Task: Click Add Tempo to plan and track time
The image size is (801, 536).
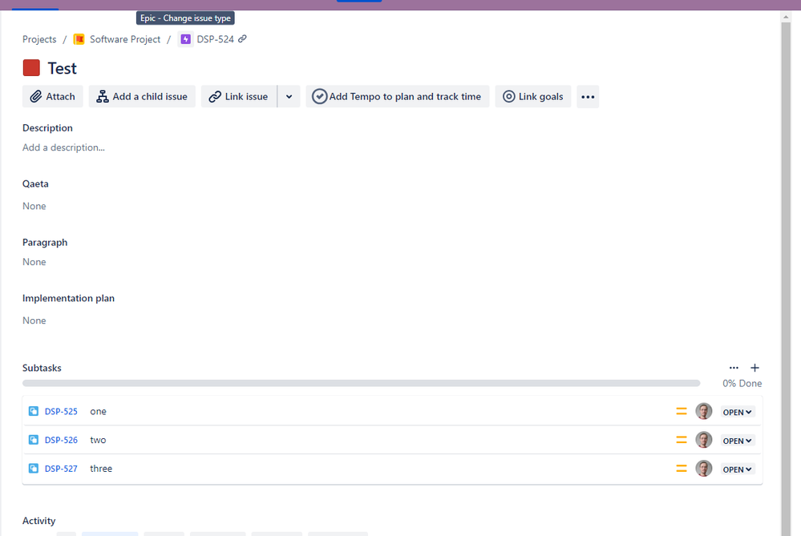Action: click(397, 96)
